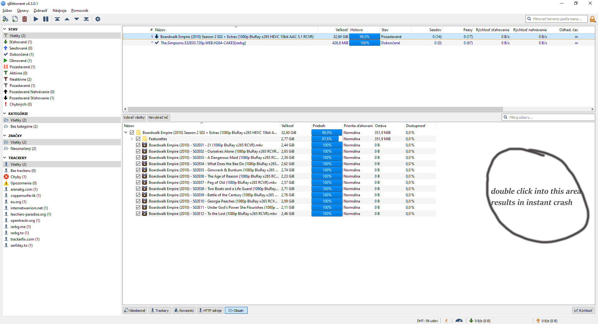
Task: Move torrent up in queue
Action: coord(67,19)
